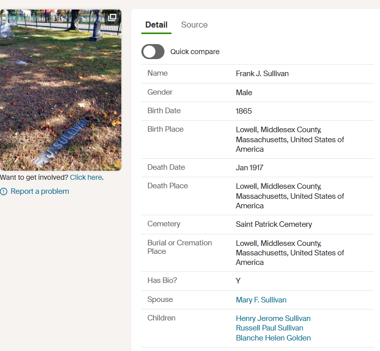Viewport: 380px width, 351px height.
Task: Click the gender value Male
Action: point(244,93)
